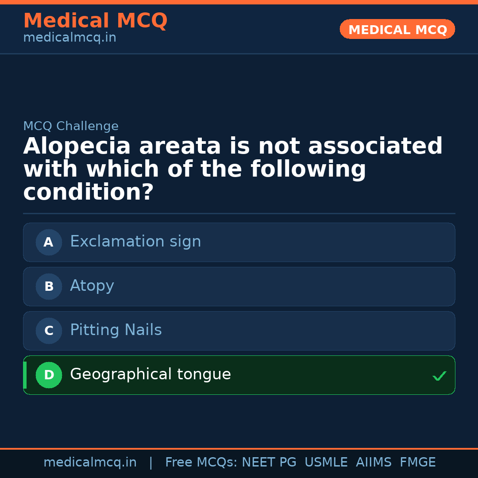Click the green highlight bar beside option D

24,375
